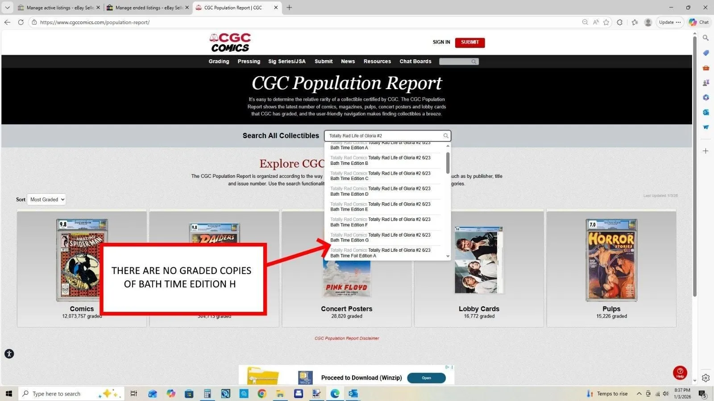Select the 'Bath Time Edition D' result
The image size is (714, 401).
(385, 191)
